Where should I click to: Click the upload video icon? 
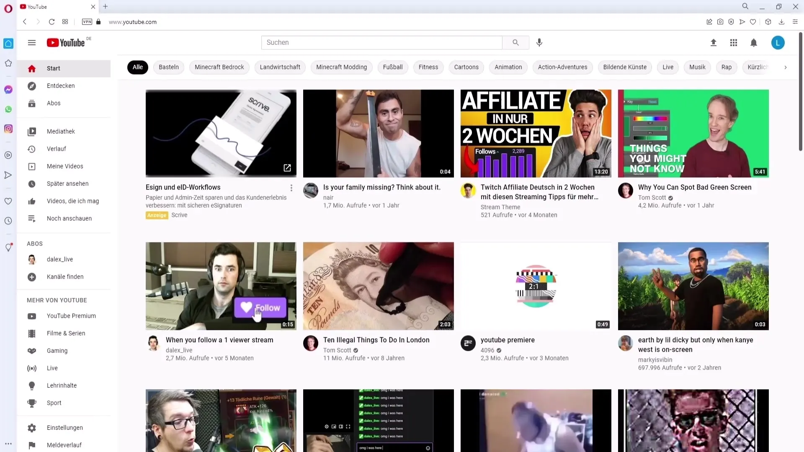(713, 43)
